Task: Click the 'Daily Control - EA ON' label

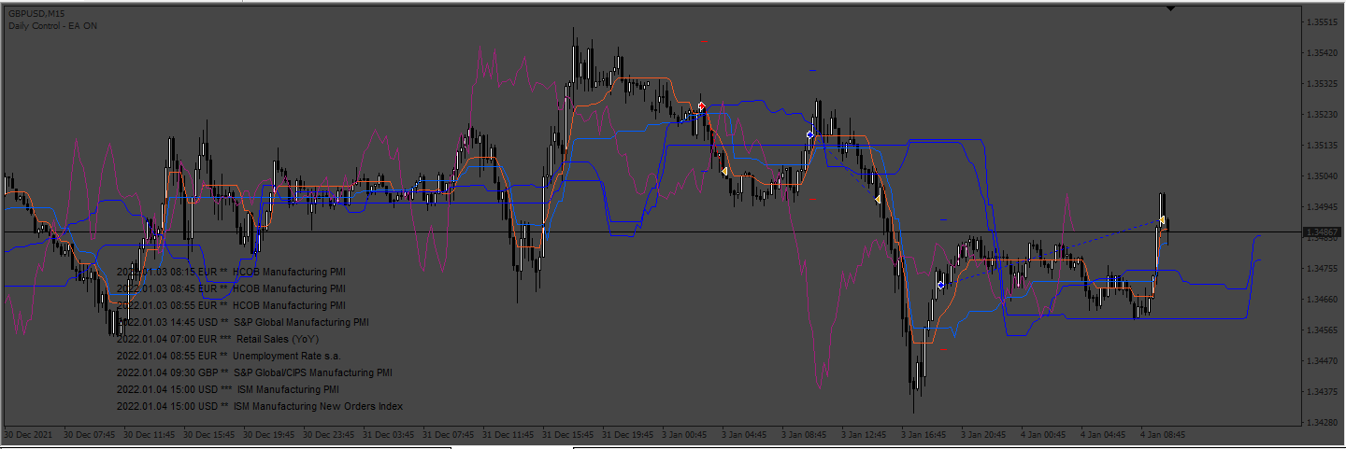Action: click(x=53, y=25)
